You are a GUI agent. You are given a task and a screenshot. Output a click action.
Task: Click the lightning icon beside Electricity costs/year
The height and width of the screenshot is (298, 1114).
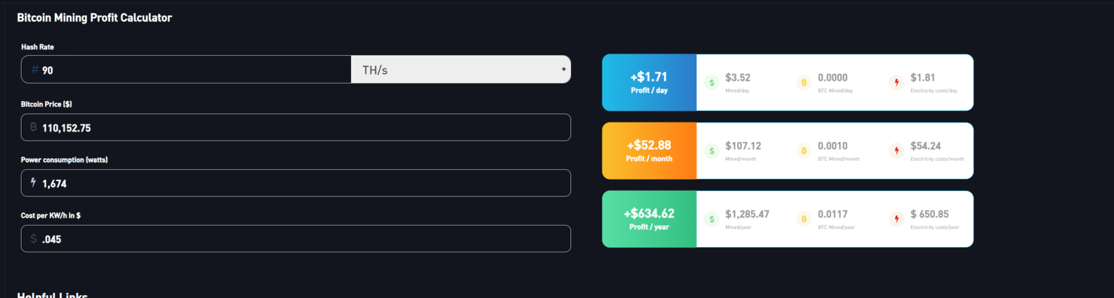[x=897, y=219]
